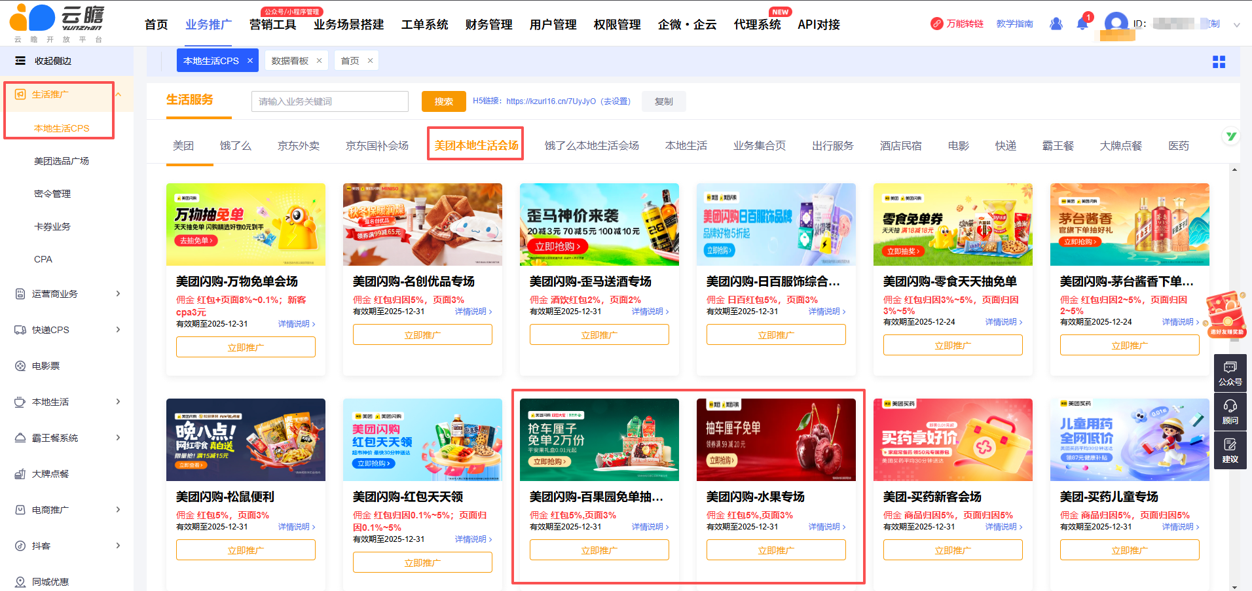Open the account dropdown arrow
1252x591 pixels.
(x=1236, y=25)
